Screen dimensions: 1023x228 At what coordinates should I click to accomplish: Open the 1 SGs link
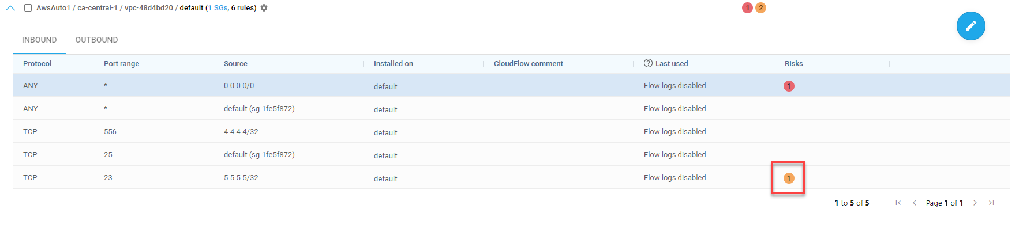coord(218,8)
